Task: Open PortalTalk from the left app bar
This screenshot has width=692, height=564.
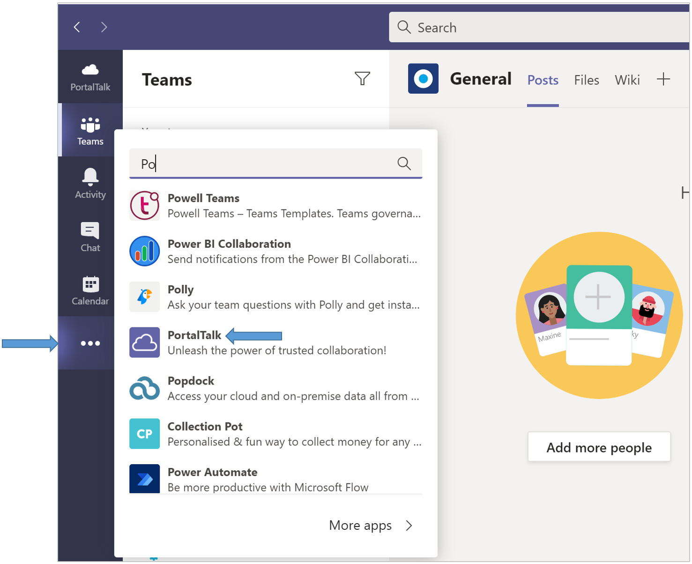Action: click(90, 77)
